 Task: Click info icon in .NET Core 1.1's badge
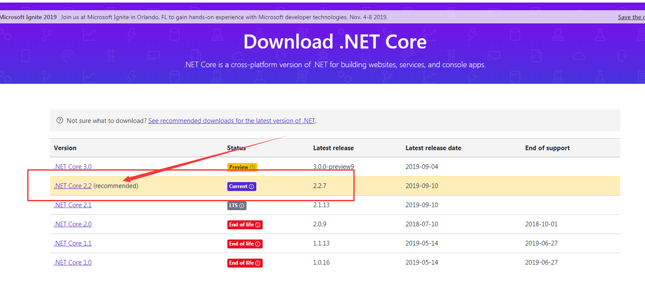tap(258, 244)
